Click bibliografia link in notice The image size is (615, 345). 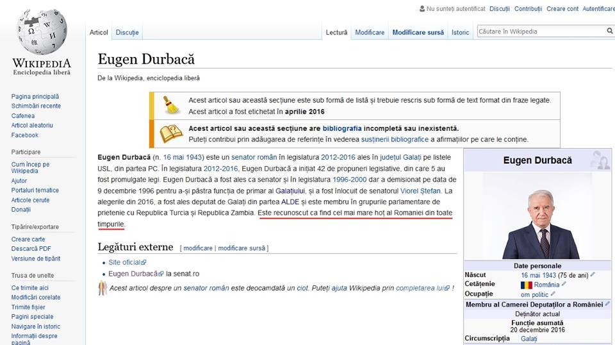(x=342, y=128)
